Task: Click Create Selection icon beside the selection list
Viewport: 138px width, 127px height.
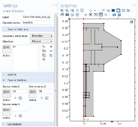Action: click(44, 46)
